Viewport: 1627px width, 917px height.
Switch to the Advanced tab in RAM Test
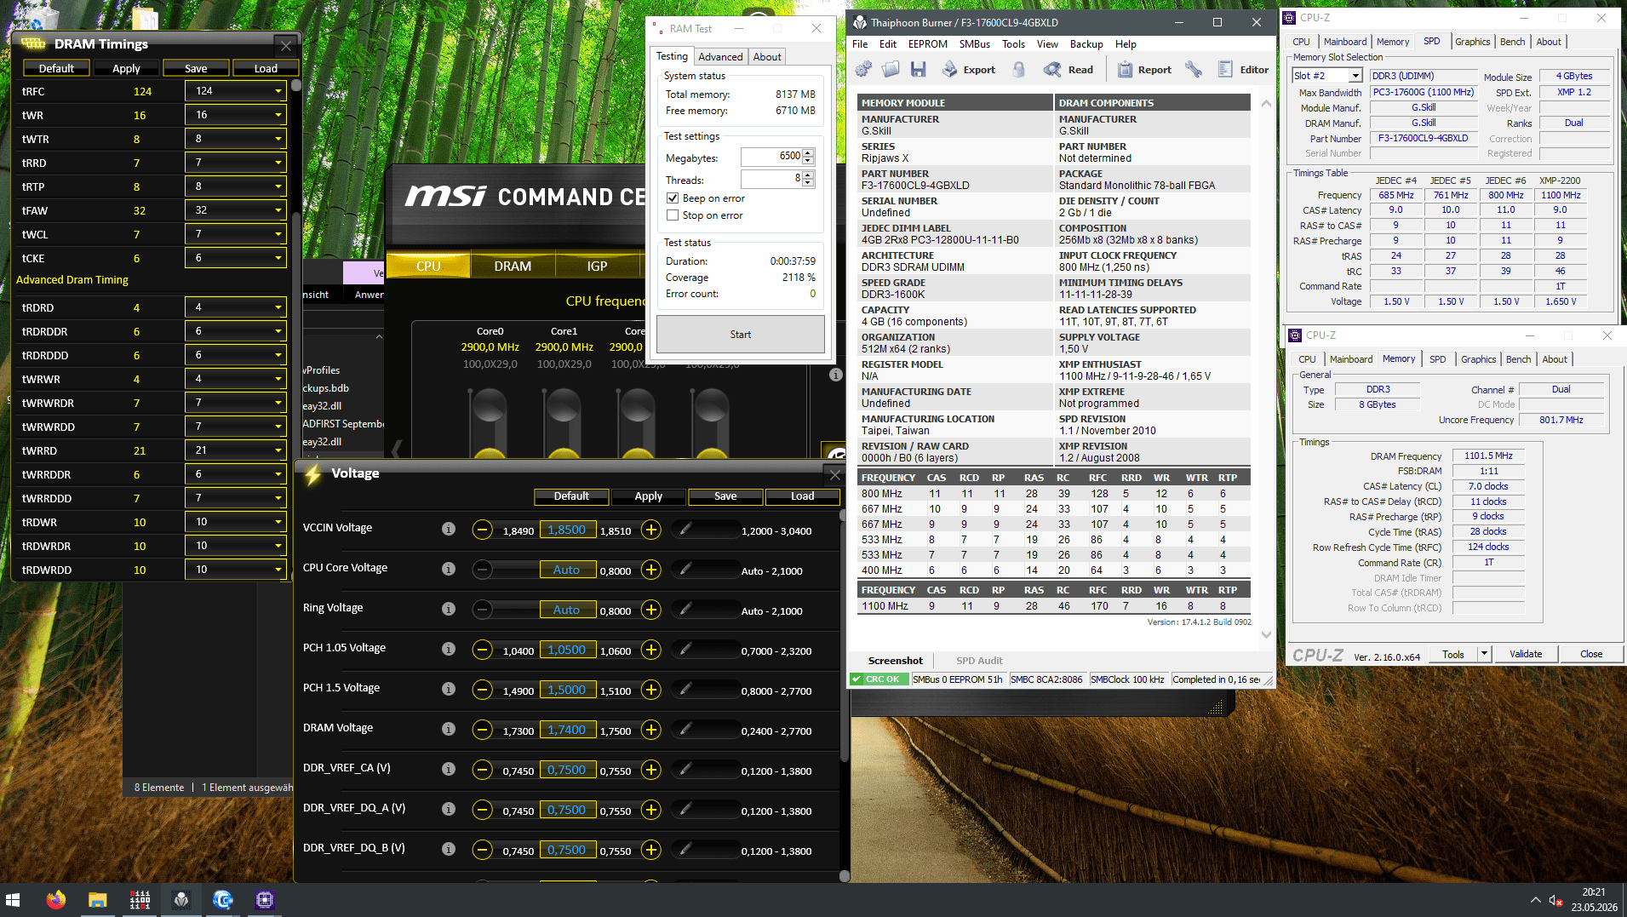pyautogui.click(x=720, y=57)
